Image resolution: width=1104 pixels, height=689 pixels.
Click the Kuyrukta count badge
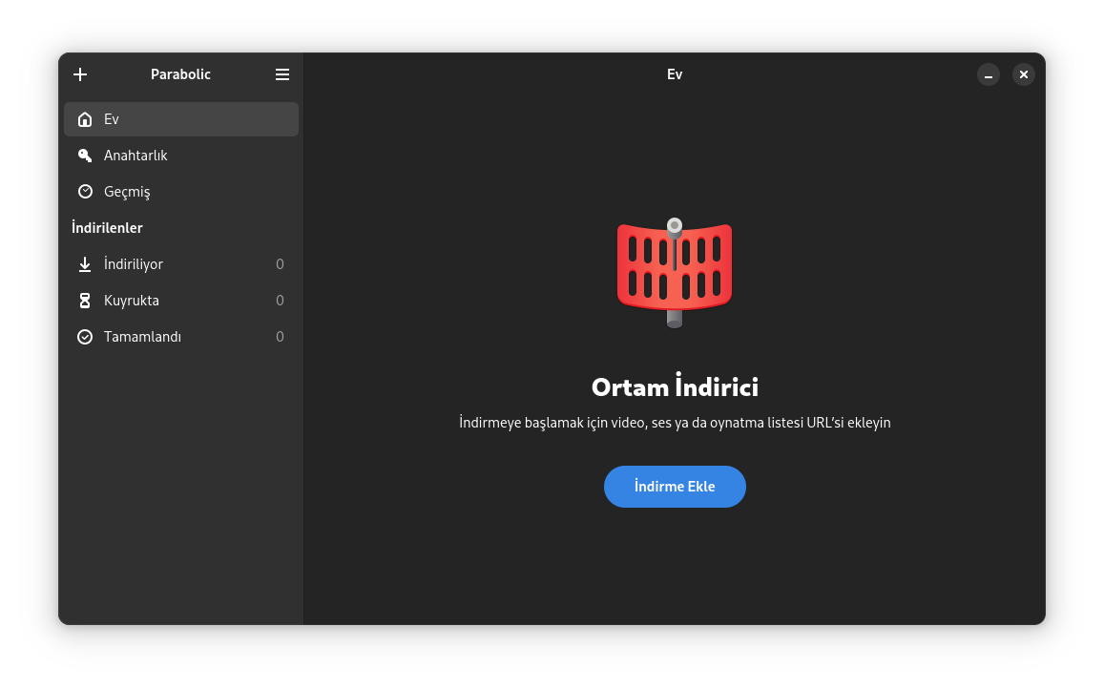(x=280, y=301)
